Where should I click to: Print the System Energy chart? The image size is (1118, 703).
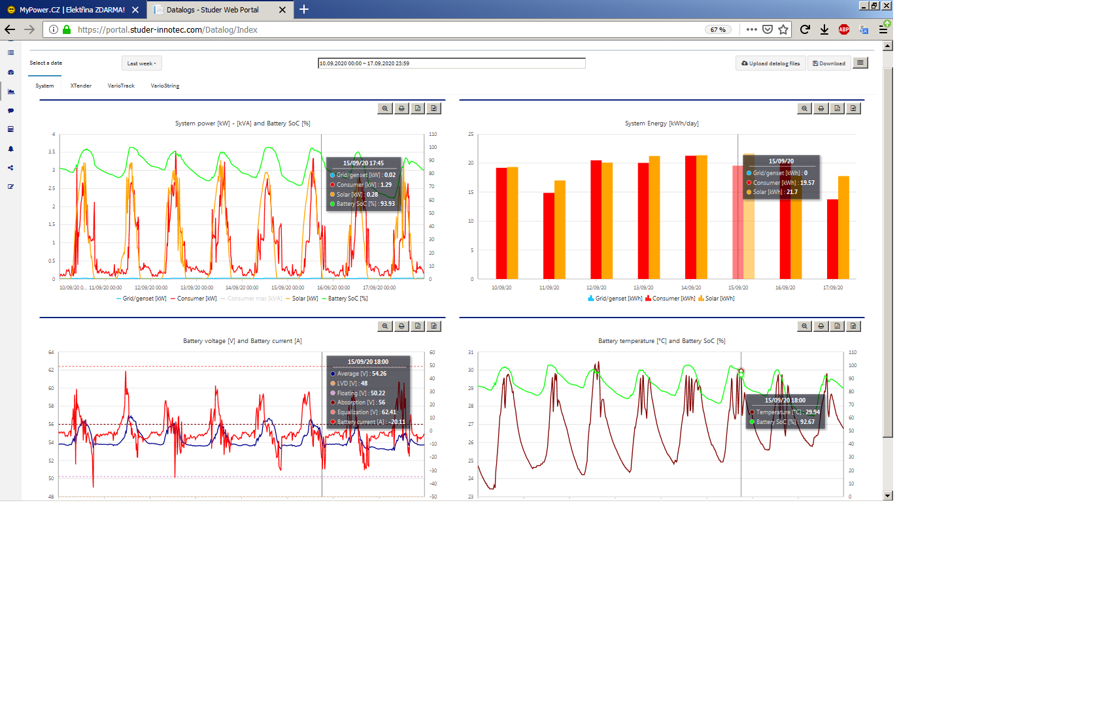click(x=821, y=108)
